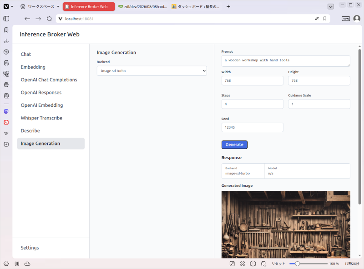Click the 17時26分 clock in status bar
The image size is (364, 269).
click(352, 264)
